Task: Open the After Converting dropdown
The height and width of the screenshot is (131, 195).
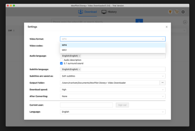Action: tap(113, 96)
